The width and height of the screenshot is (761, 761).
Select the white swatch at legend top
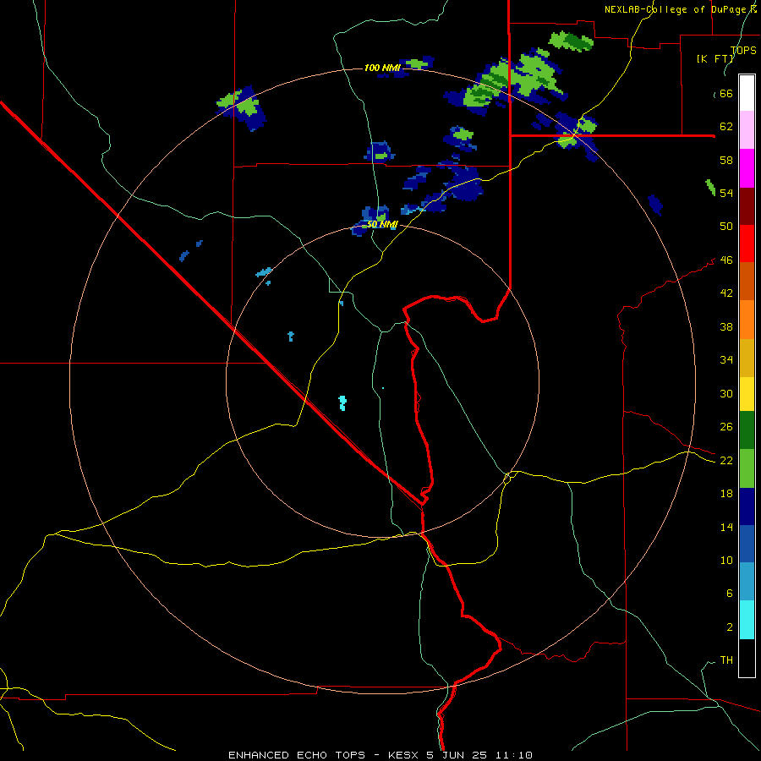click(747, 93)
